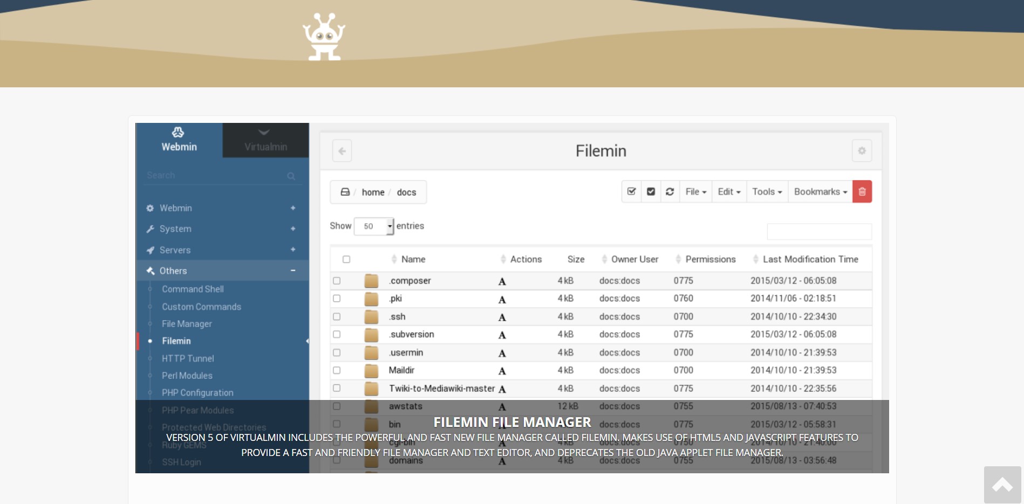Screen dimensions: 1024x504
Task: Refresh the file listing
Action: (670, 191)
